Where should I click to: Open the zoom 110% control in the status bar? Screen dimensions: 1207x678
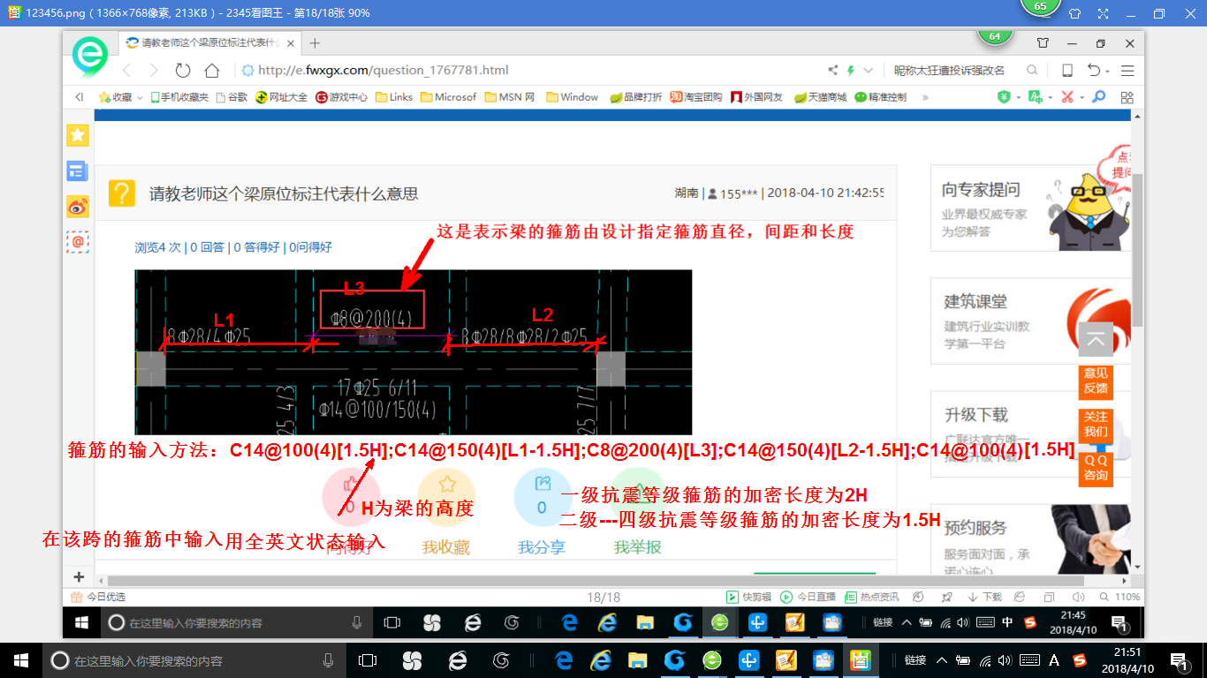tap(1120, 597)
